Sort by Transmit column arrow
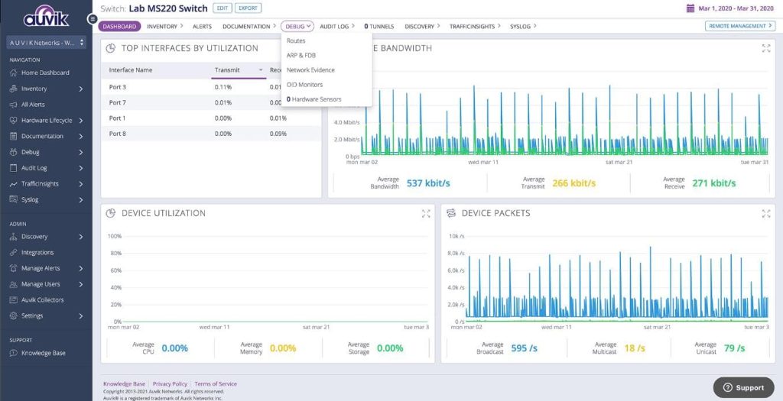 261,70
